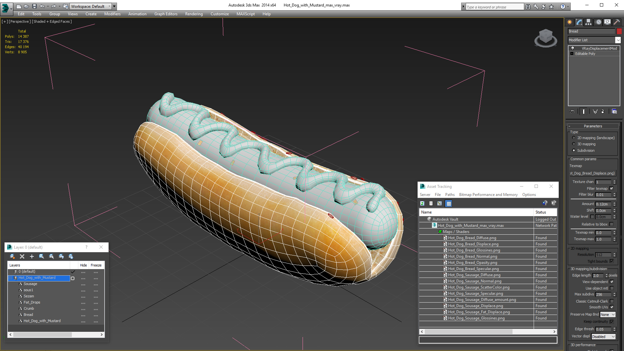Click Remove modifier trash icon
Image resolution: width=624 pixels, height=351 pixels.
click(603, 111)
